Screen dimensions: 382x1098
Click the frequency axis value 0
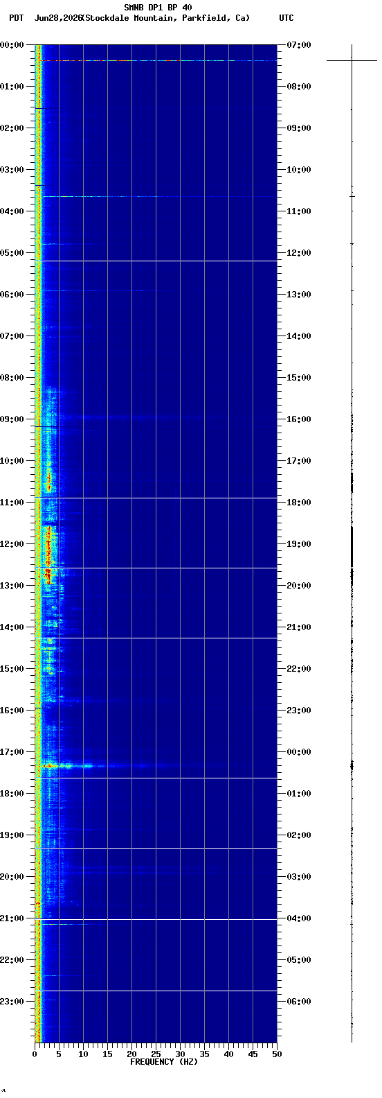[x=35, y=1054]
